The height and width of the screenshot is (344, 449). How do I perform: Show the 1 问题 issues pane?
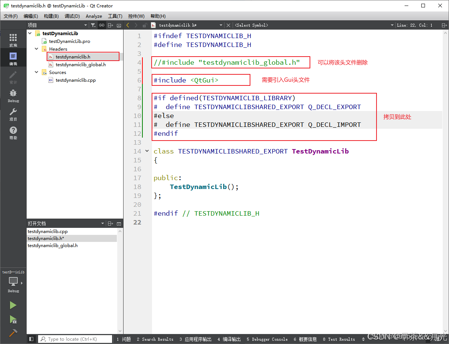coord(124,339)
